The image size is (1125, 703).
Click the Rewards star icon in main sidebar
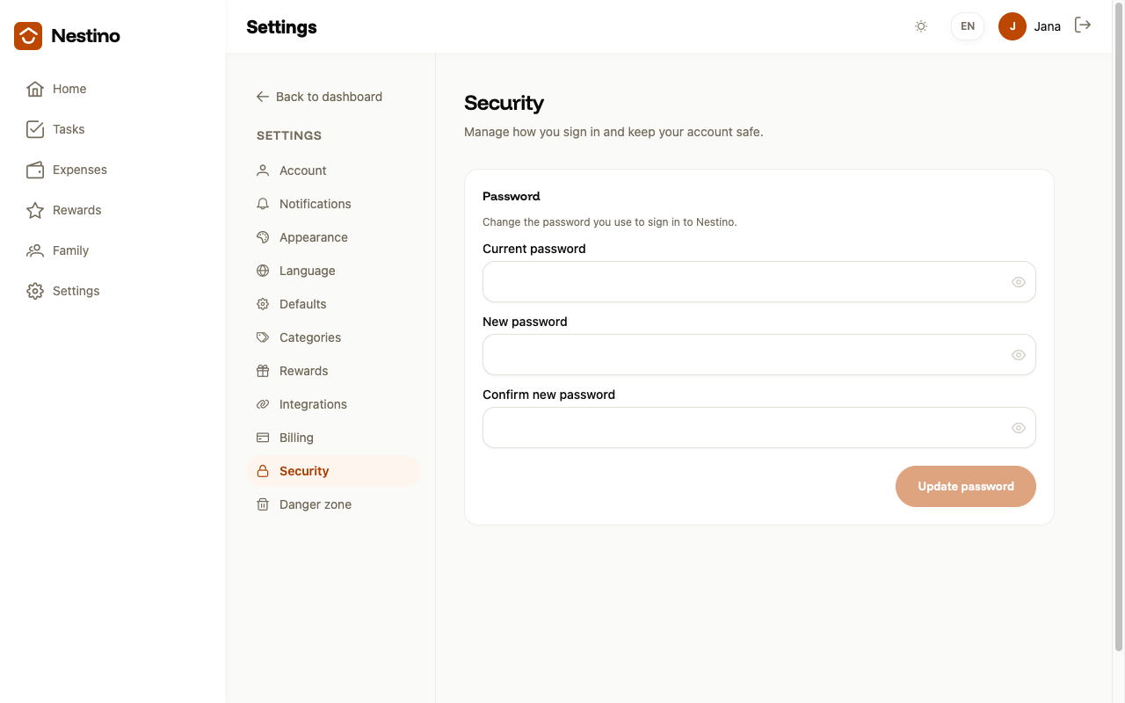coord(35,210)
